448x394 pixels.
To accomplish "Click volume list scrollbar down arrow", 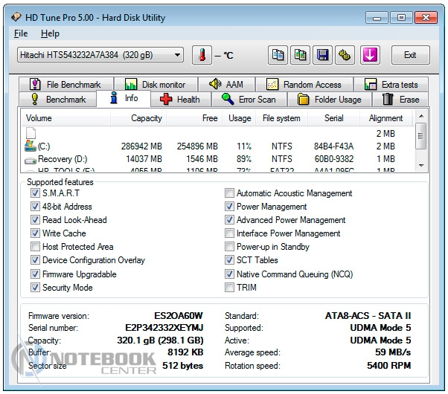I will pos(420,165).
